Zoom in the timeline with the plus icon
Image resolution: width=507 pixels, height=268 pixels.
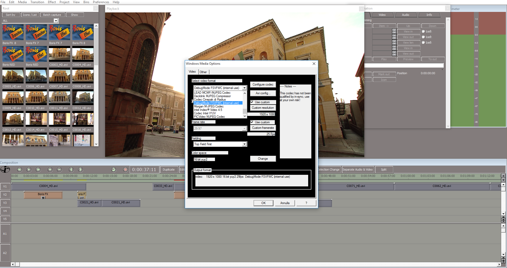coord(50,170)
